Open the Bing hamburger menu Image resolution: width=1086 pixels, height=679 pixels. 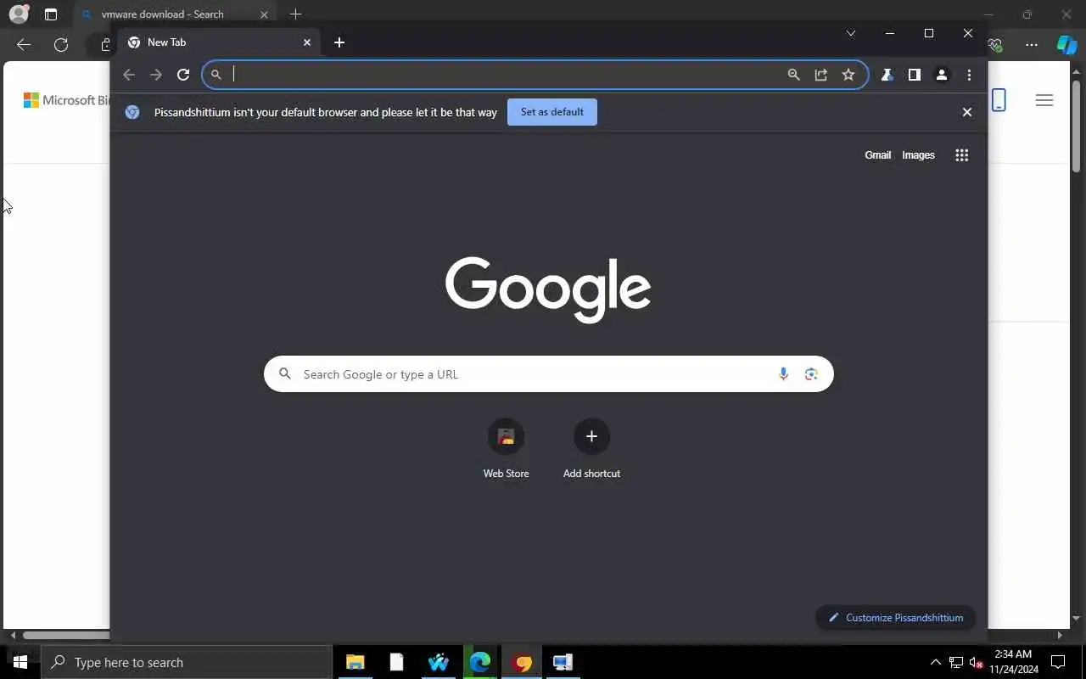(x=1044, y=100)
